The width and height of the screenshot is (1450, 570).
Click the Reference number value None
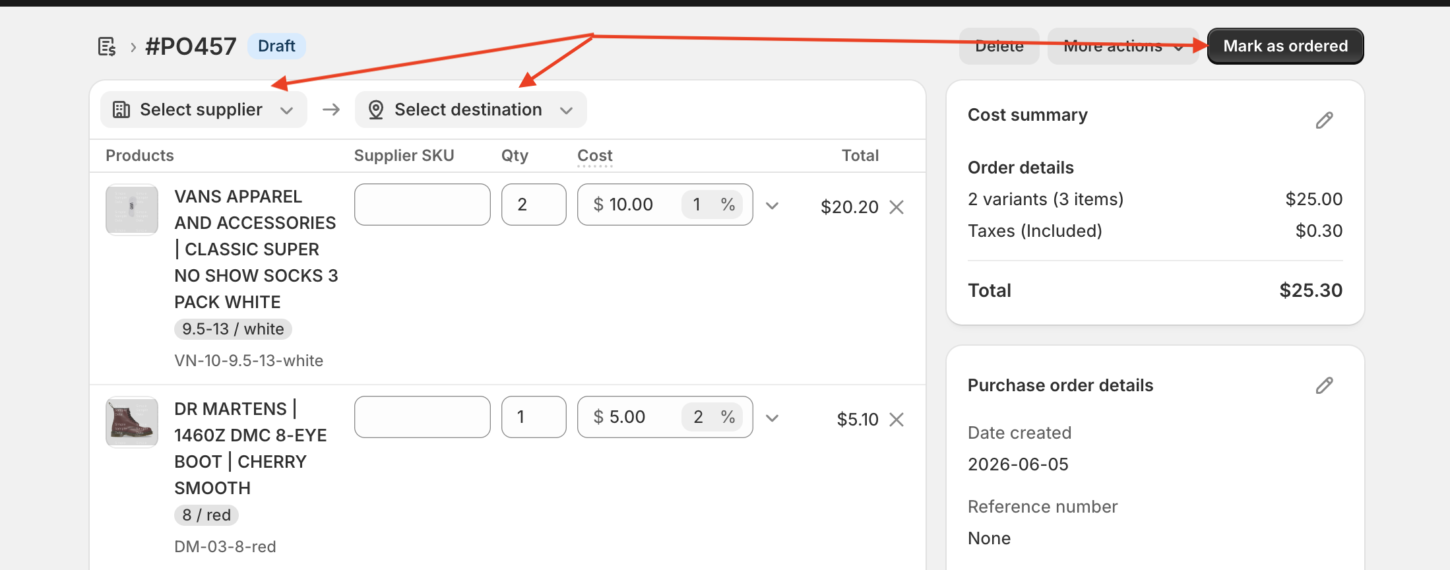(x=989, y=538)
